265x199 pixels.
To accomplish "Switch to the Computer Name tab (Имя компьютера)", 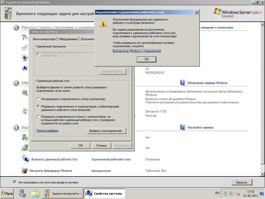I will [44, 39].
